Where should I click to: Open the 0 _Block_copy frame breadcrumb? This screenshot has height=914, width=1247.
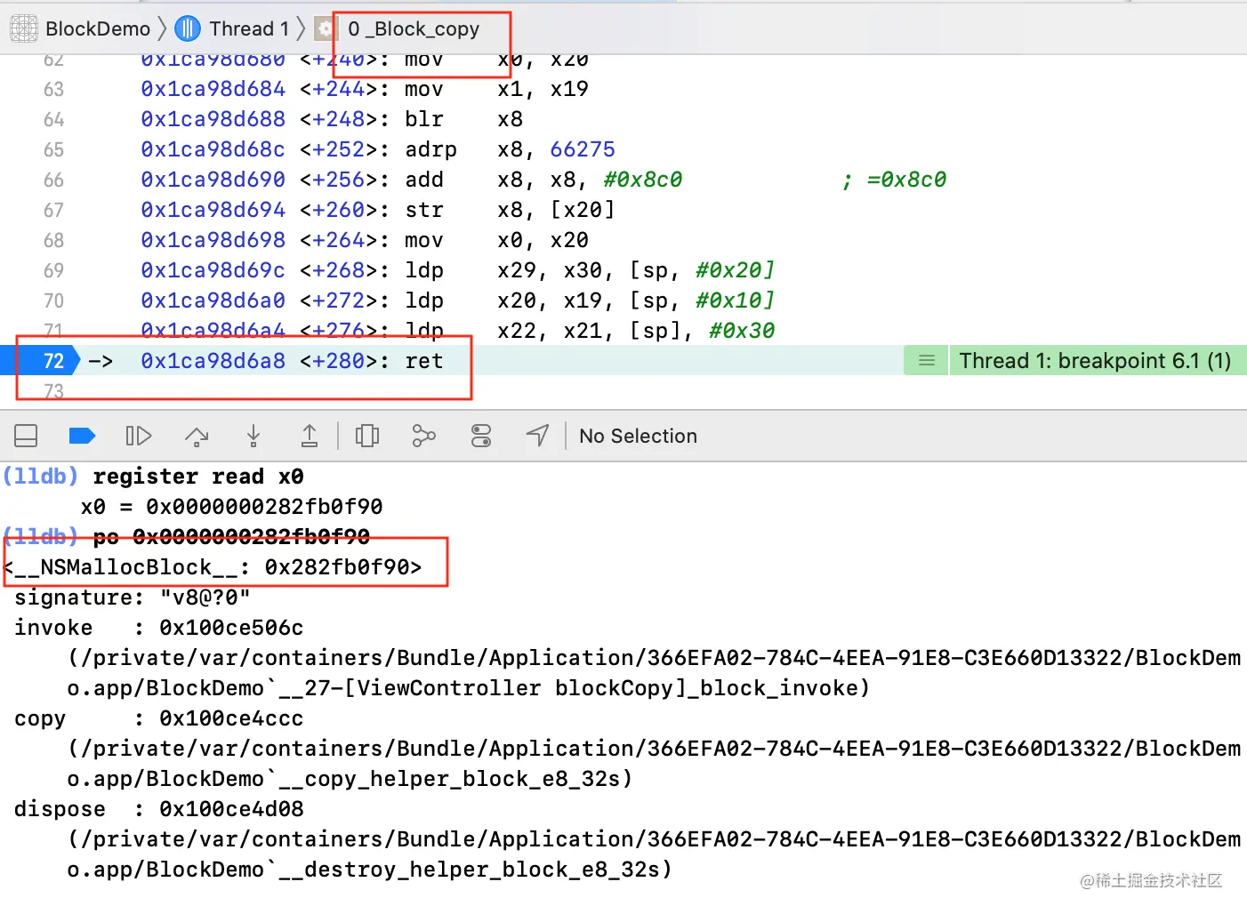point(414,28)
